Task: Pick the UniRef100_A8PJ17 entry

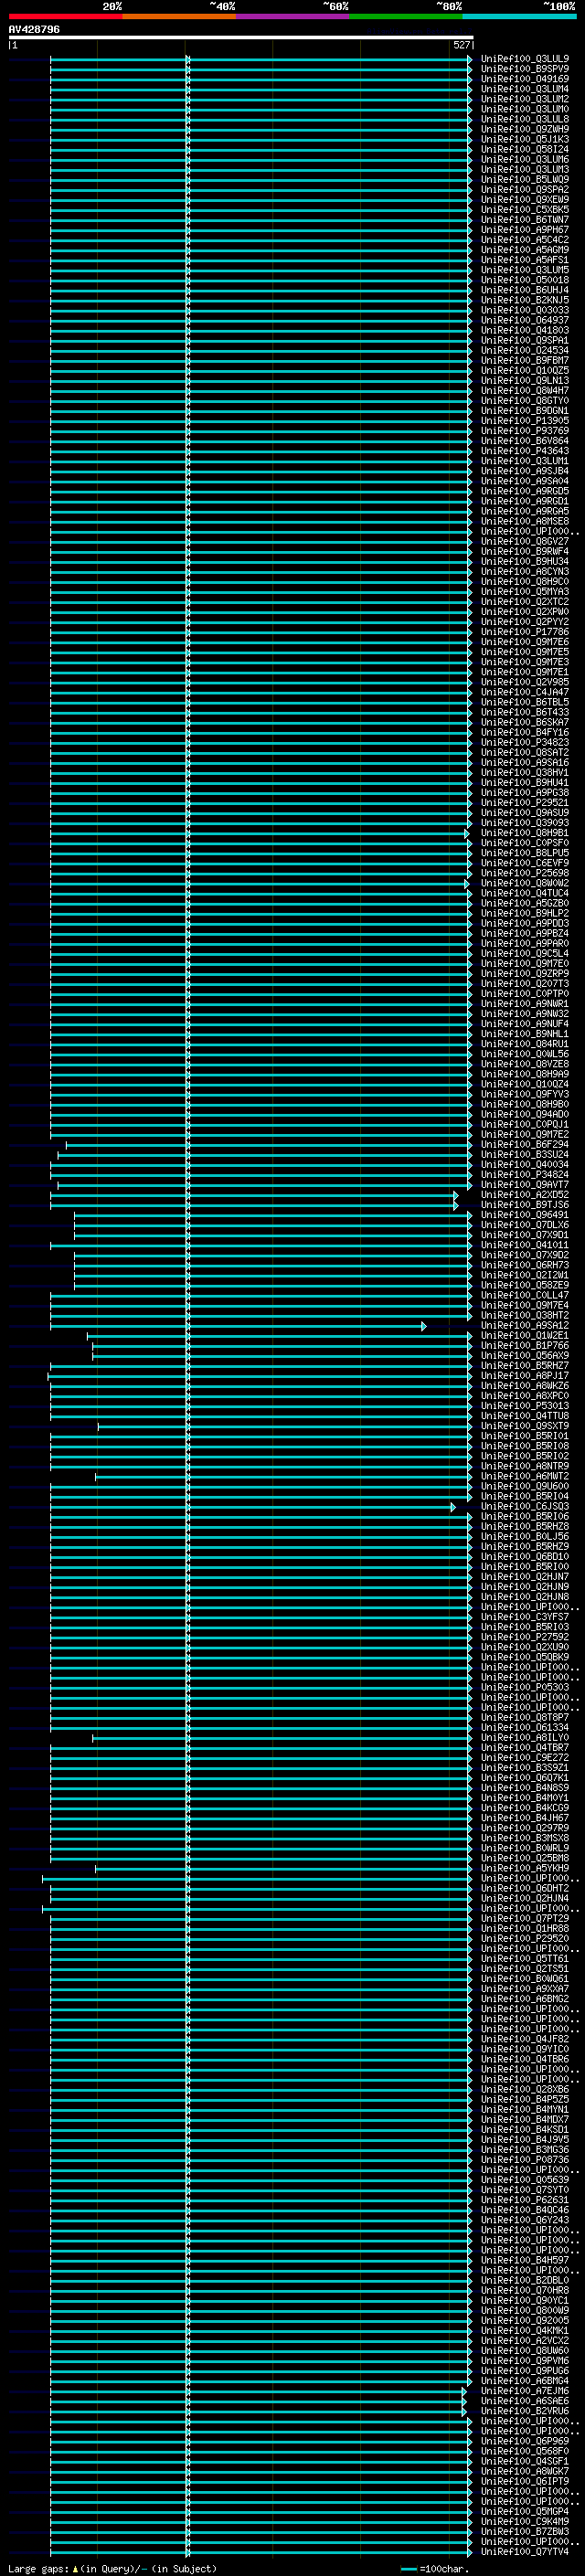Action: tap(525, 1377)
